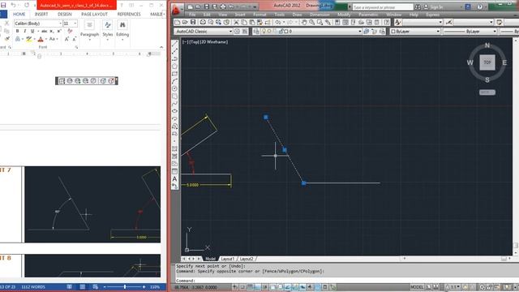Select the Ellipse tool in Draw toolbar
Image resolution: width=519 pixels, height=292 pixels.
pyautogui.click(x=175, y=111)
